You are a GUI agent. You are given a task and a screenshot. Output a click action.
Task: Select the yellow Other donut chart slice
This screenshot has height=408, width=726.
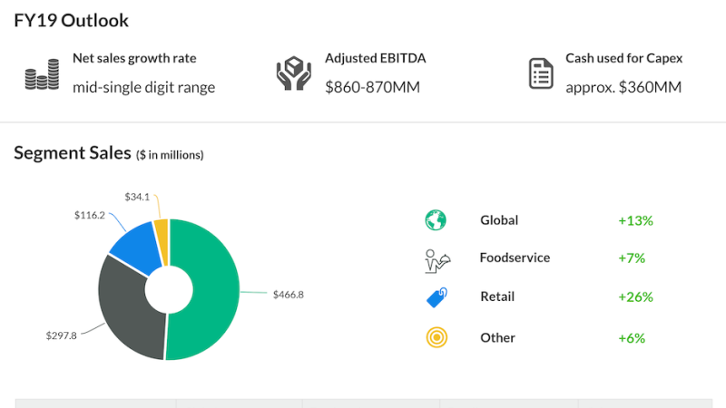point(162,232)
